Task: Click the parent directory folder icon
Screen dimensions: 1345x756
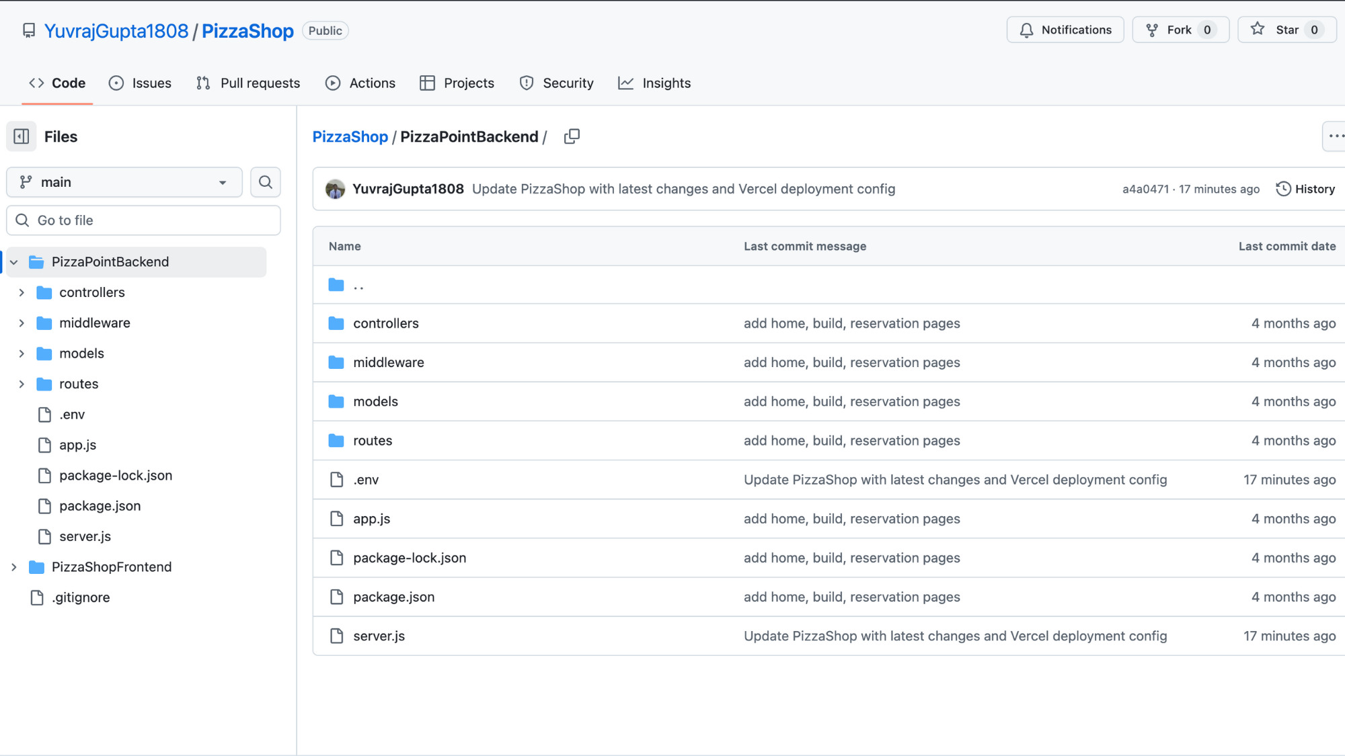Action: point(336,285)
